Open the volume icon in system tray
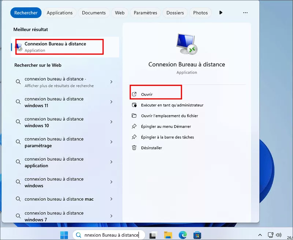Screen dimensions: 293x240 coord(279,235)
